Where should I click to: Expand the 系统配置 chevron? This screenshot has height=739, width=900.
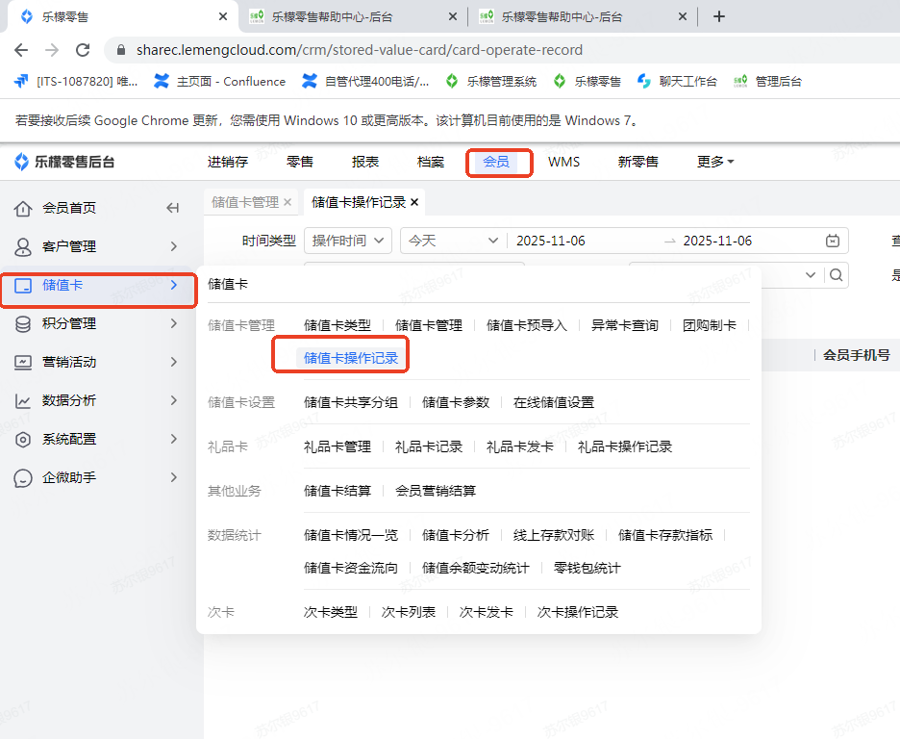[173, 439]
